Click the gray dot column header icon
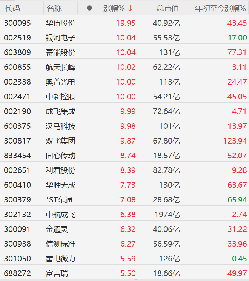This screenshot has height=281, width=249. (89, 8)
